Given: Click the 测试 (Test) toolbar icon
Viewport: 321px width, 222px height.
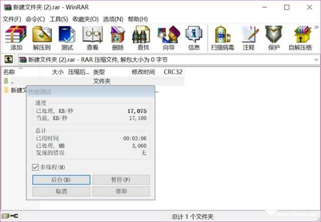Looking at the screenshot, I should tap(67, 34).
